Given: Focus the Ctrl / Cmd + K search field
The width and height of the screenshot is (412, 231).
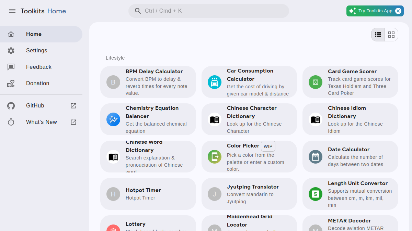Looking at the screenshot, I should coord(209,11).
